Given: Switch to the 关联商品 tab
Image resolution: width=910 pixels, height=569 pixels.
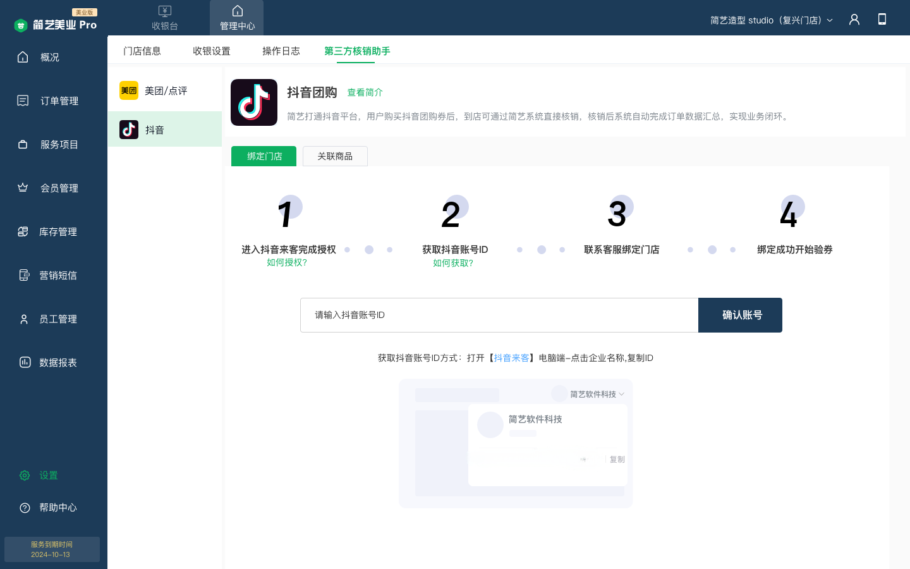Looking at the screenshot, I should tap(335, 156).
